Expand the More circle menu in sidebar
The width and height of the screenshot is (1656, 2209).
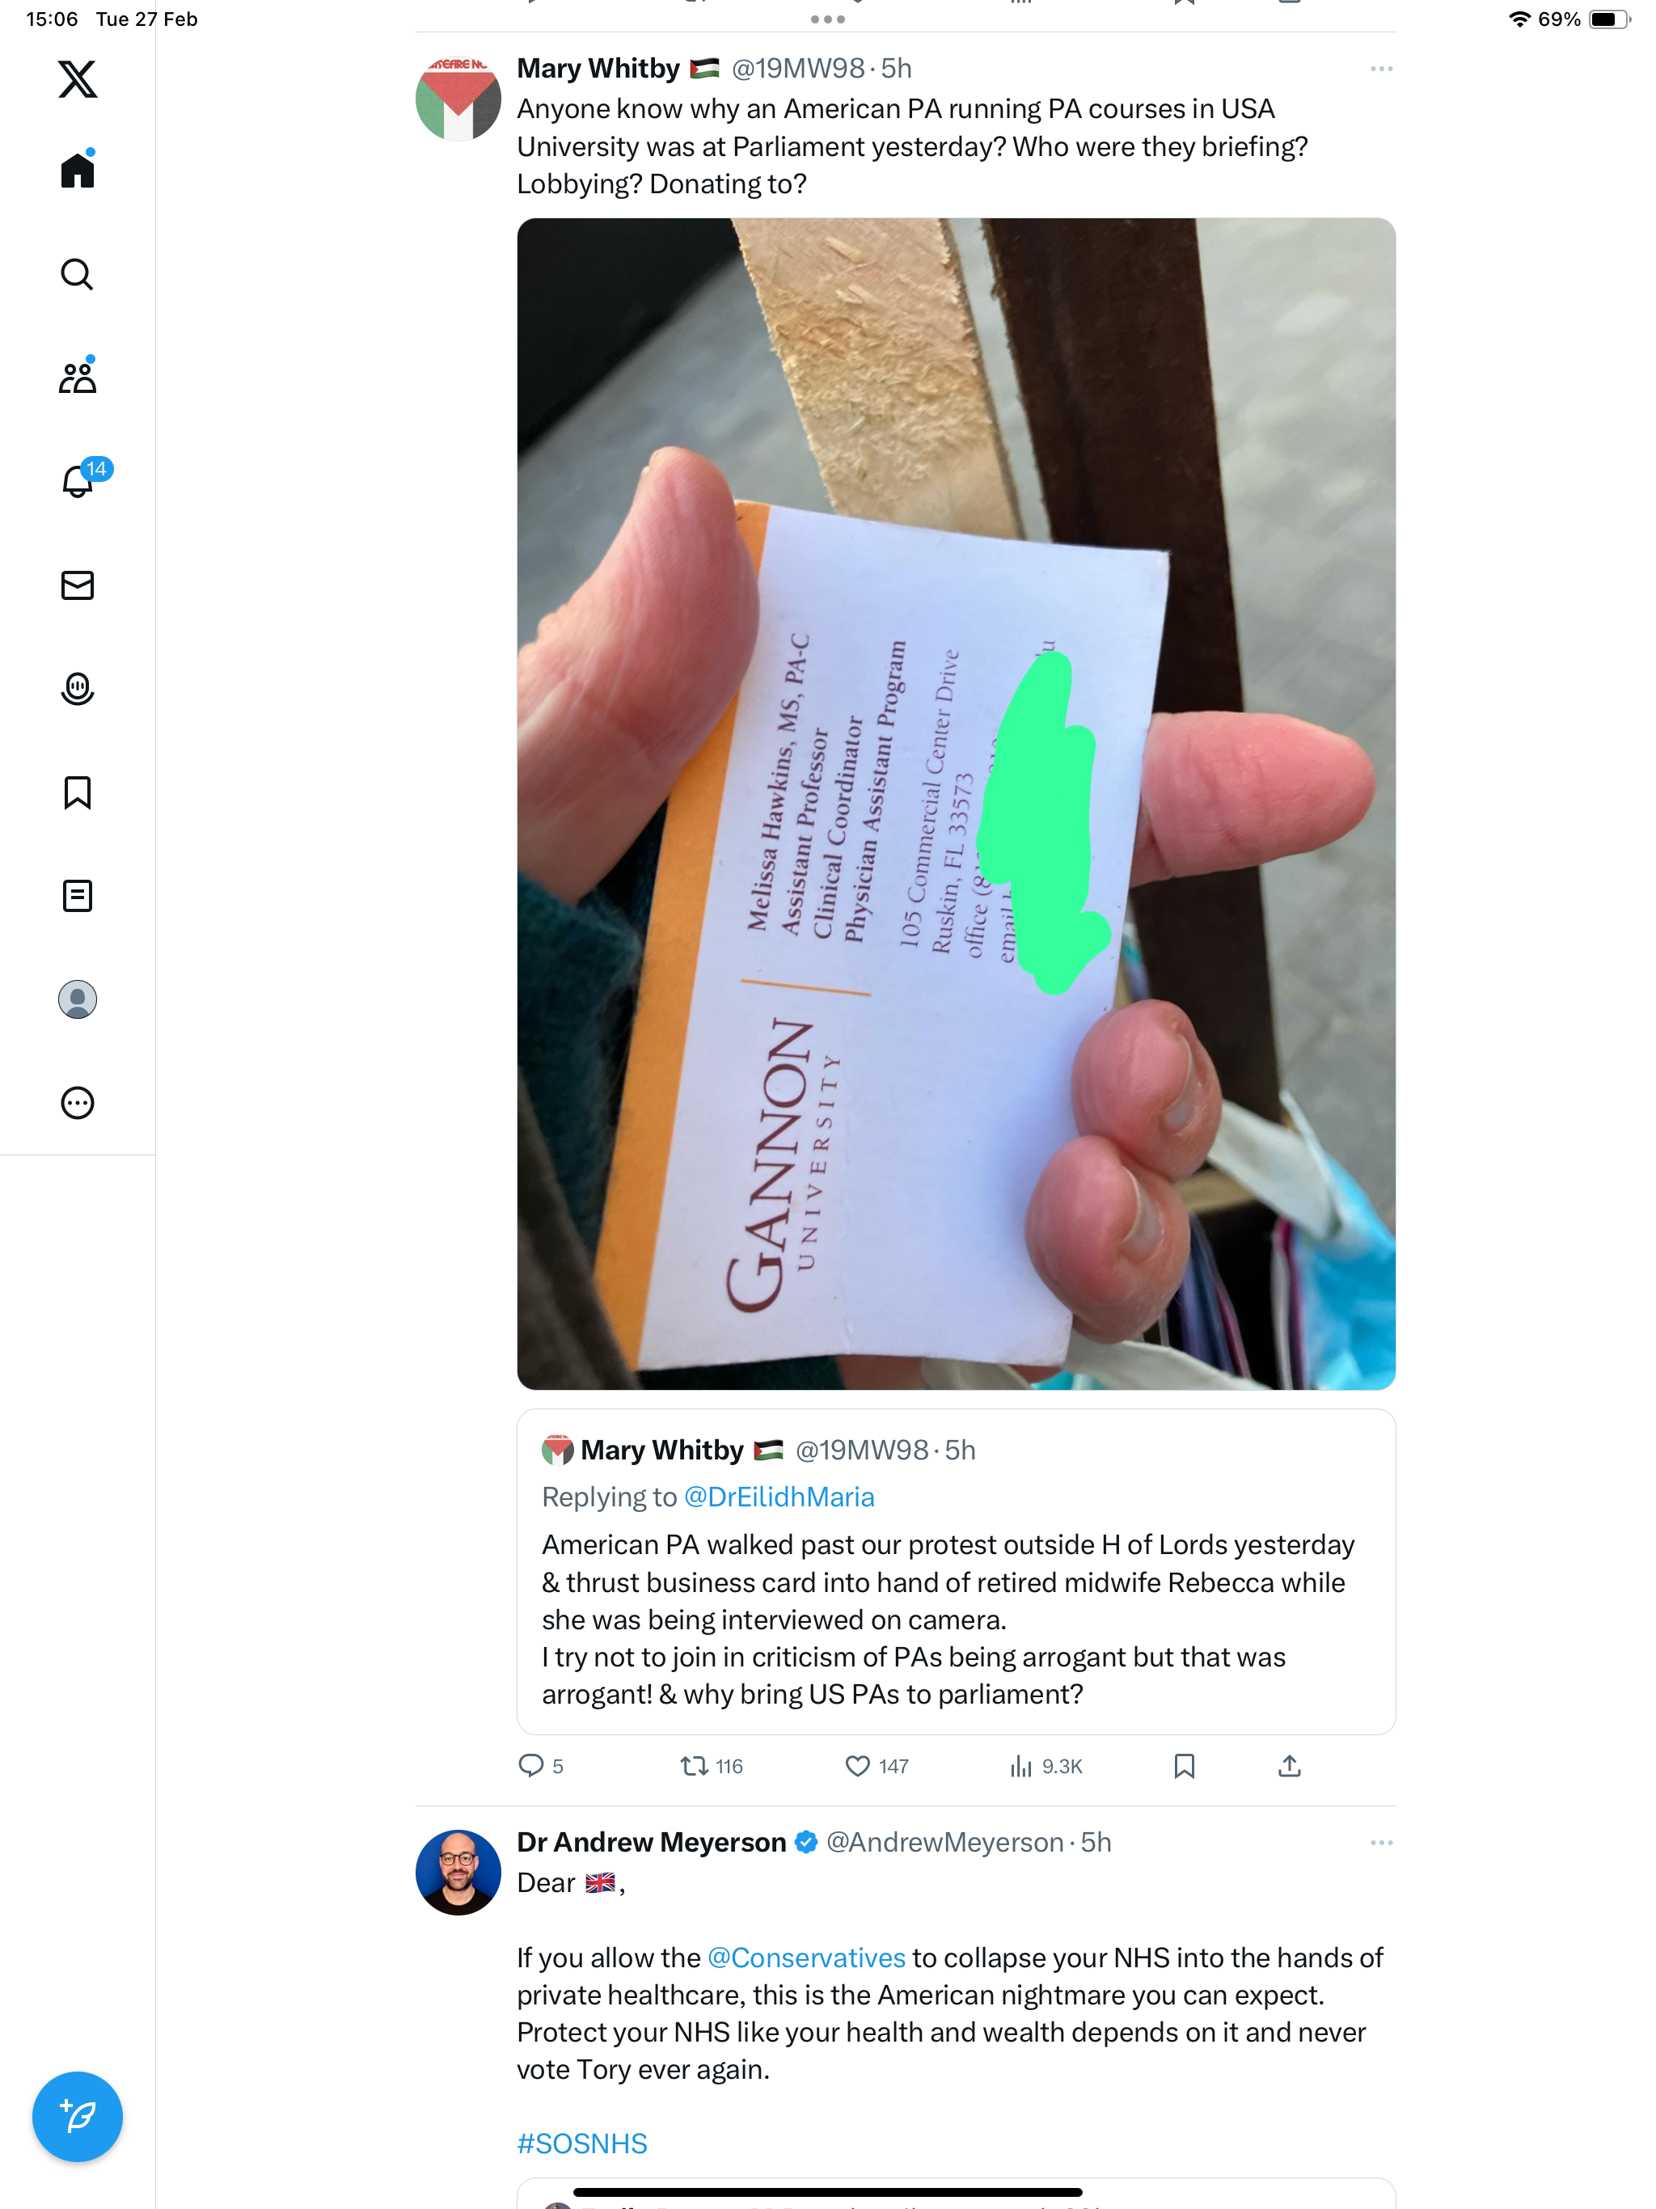tap(77, 1103)
